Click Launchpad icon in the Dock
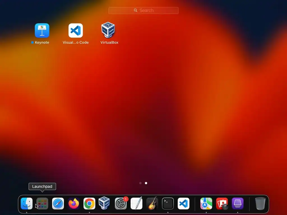 42,204
